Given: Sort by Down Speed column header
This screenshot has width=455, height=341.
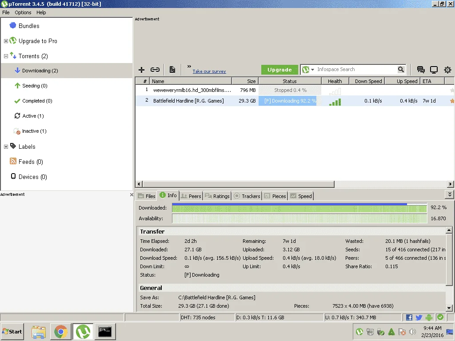Looking at the screenshot, I should (x=367, y=81).
